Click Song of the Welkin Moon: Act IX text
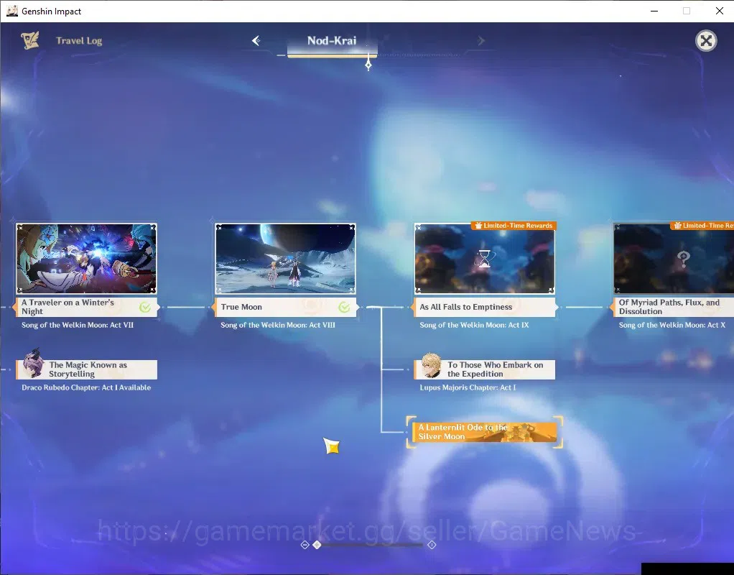The width and height of the screenshot is (734, 575). click(474, 325)
